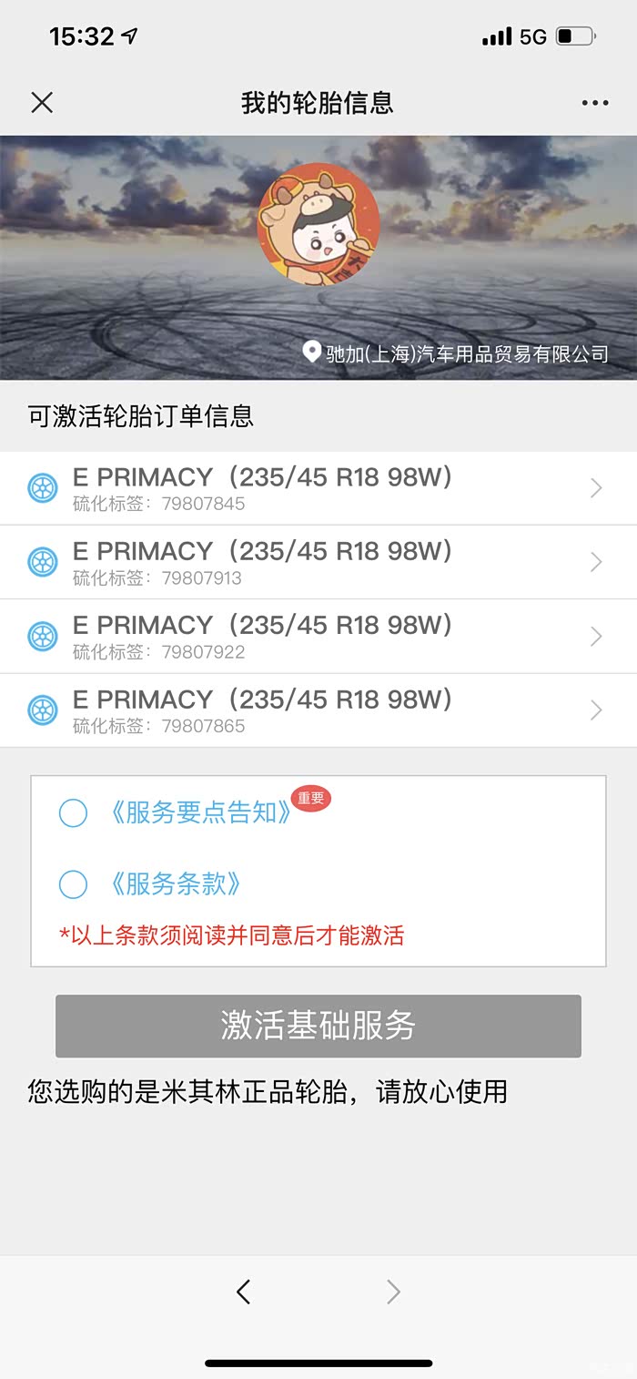Expand tire order with label 79807913
Image resolution: width=637 pixels, height=1379 pixels.
tap(596, 562)
